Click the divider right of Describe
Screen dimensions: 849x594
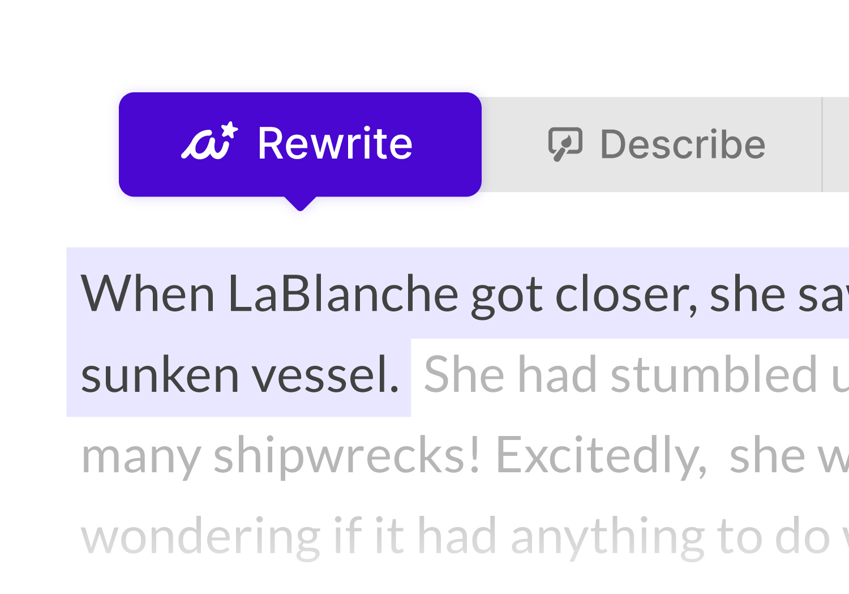(x=822, y=144)
